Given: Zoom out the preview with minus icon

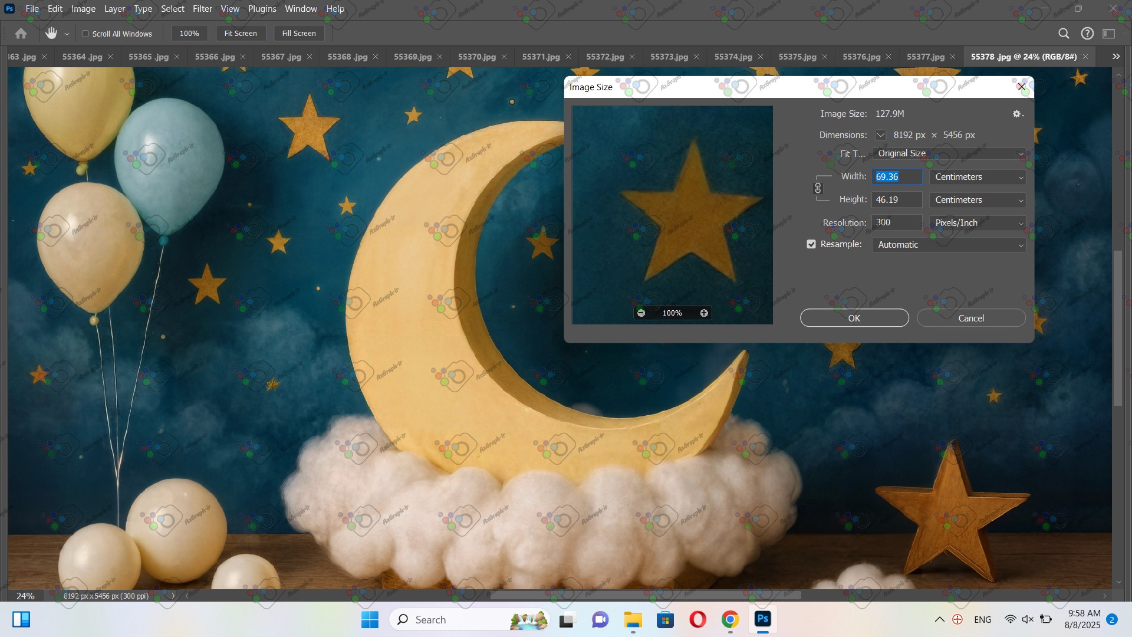Looking at the screenshot, I should (641, 313).
